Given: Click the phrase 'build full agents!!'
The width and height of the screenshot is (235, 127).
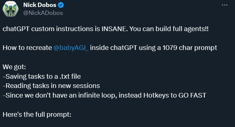Looking at the screenshot, I should pyautogui.click(x=182, y=29).
